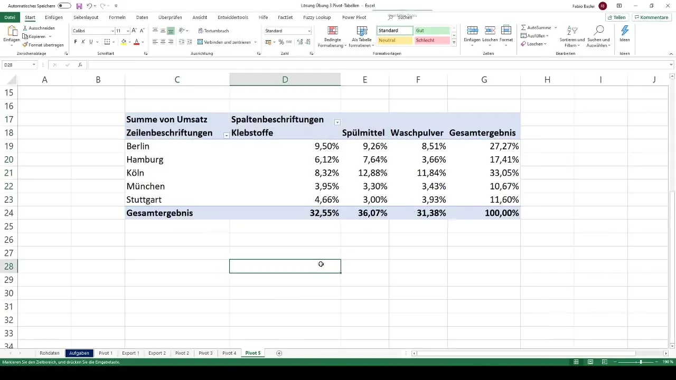The width and height of the screenshot is (676, 380).
Task: Apply the Gut cell style
Action: coord(432,31)
